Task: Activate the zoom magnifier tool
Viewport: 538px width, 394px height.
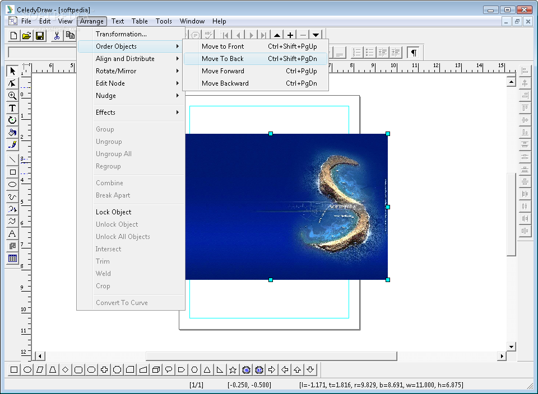Action: tap(12, 96)
